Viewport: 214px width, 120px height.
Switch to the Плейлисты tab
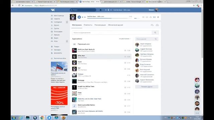pyautogui.click(x=88, y=25)
